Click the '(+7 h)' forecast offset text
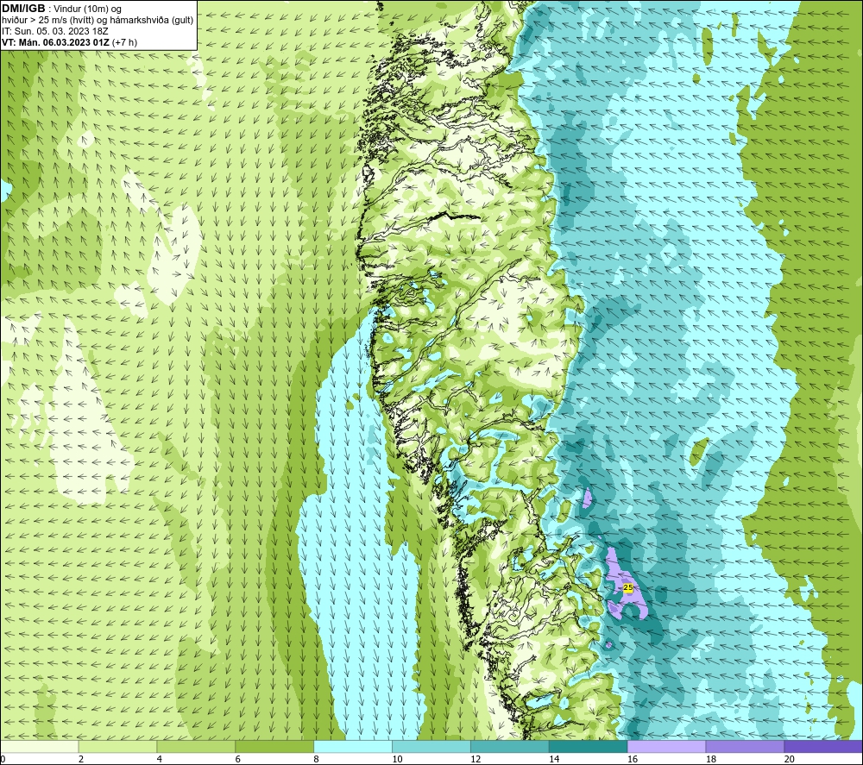This screenshot has width=863, height=765. coord(124,42)
